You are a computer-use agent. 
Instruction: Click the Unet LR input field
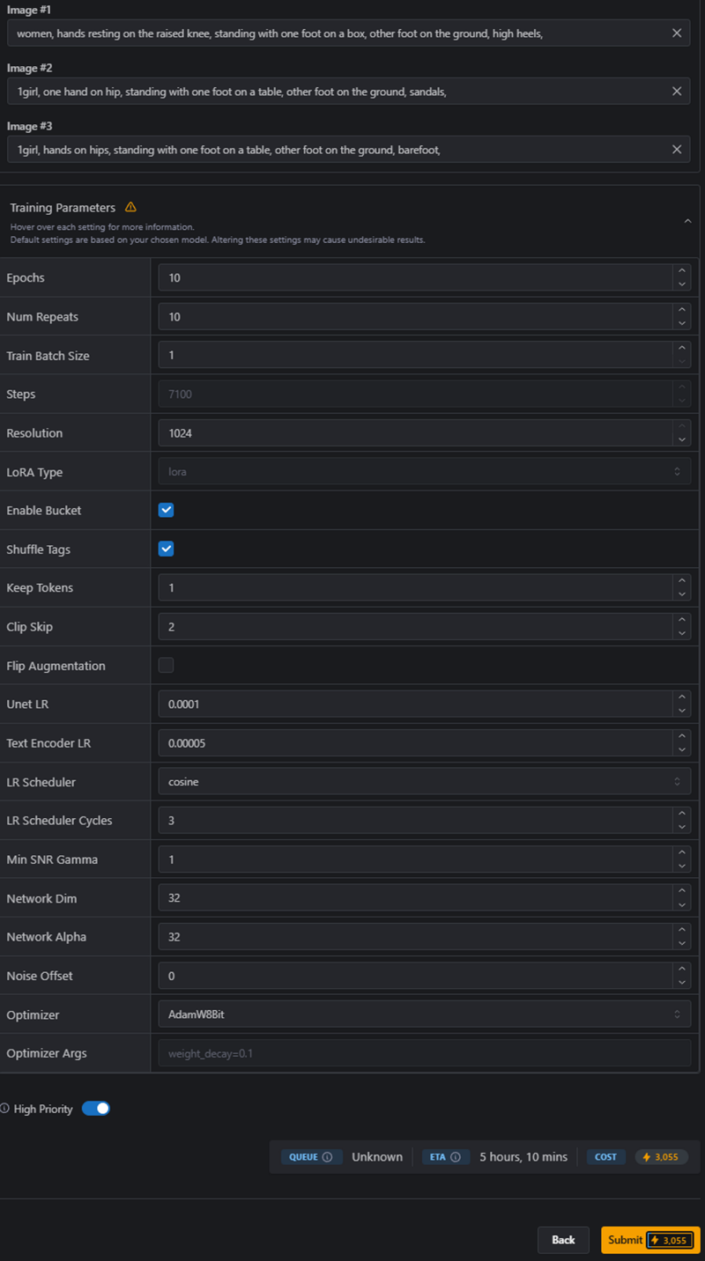414,704
